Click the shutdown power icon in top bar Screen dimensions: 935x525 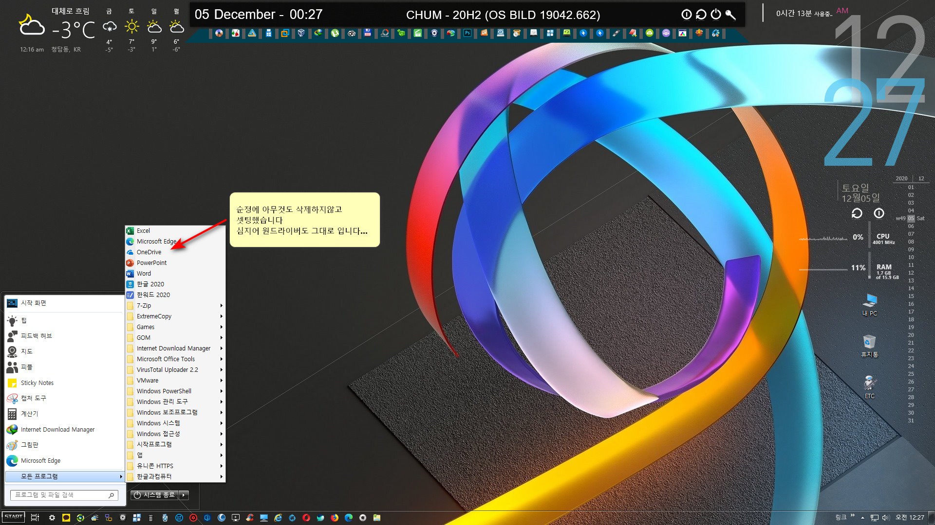[716, 15]
